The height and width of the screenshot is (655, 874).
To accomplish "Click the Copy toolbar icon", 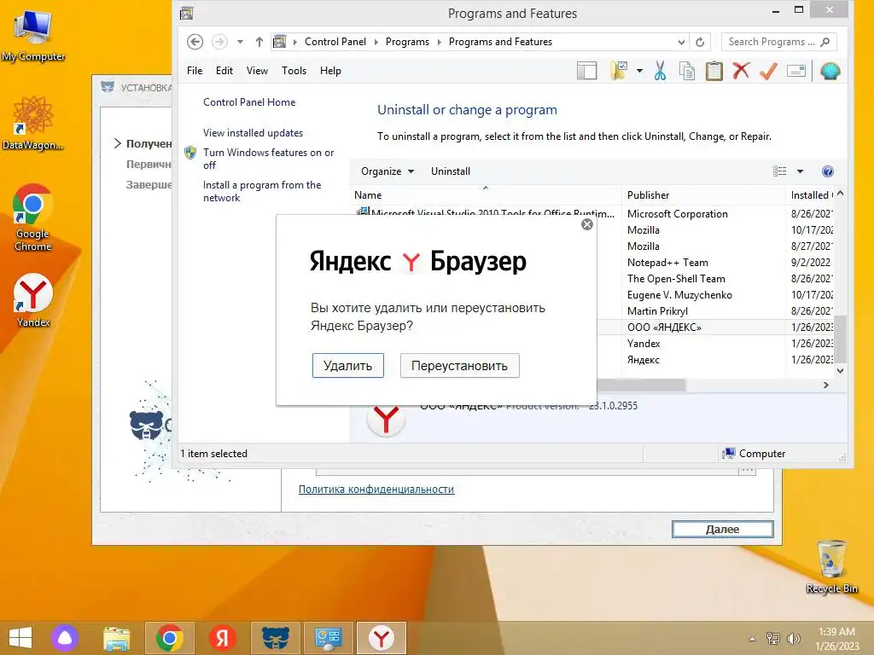I will click(687, 71).
